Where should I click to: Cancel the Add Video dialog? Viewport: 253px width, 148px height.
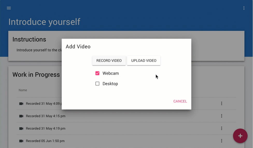point(180,101)
